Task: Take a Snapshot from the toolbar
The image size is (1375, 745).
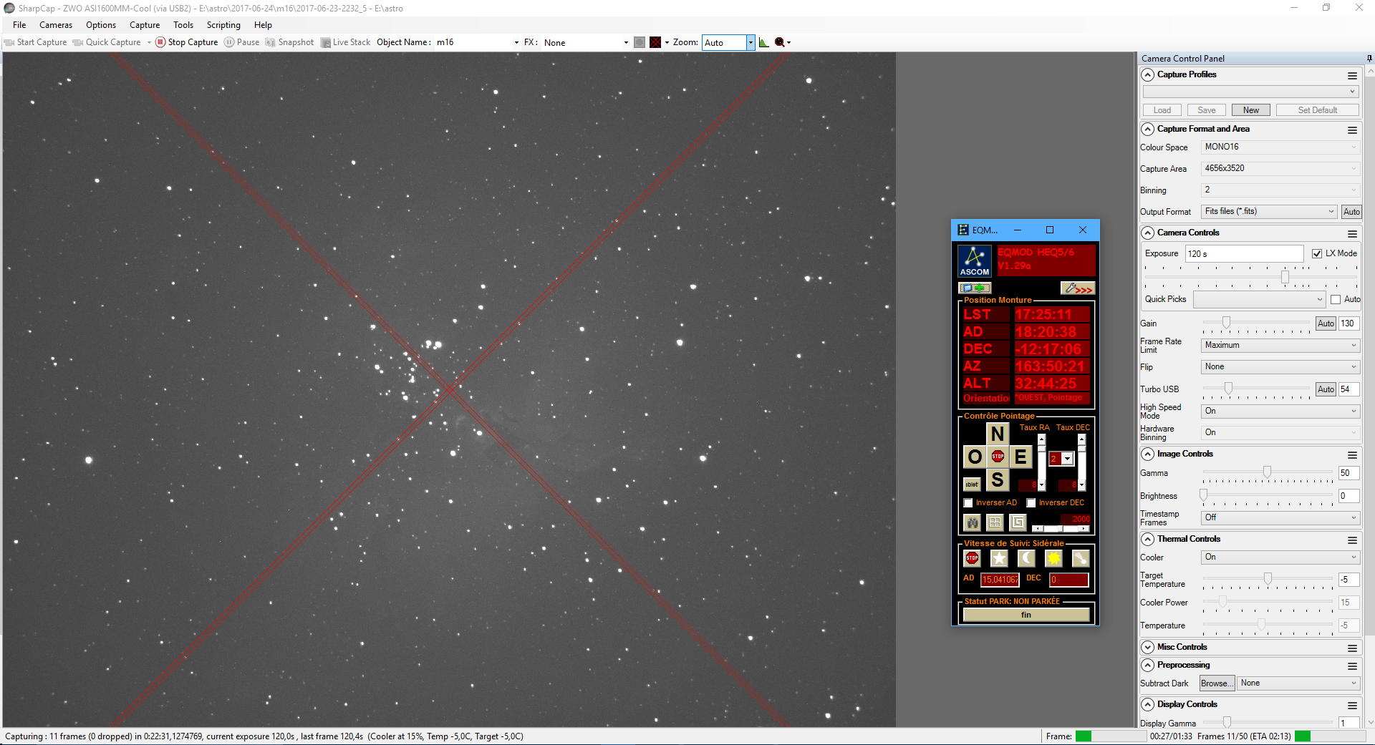Action: pos(290,42)
